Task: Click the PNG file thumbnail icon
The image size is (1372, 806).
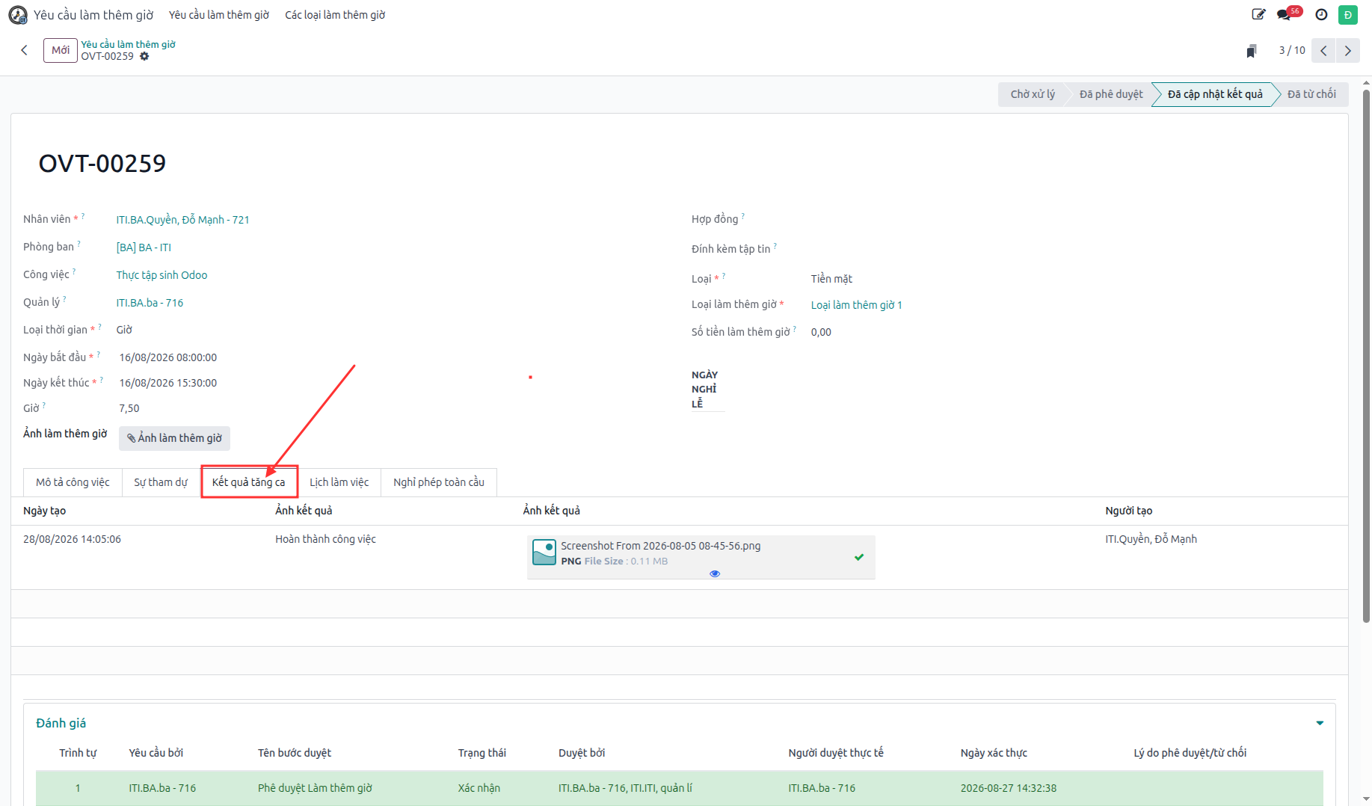Action: pos(544,553)
